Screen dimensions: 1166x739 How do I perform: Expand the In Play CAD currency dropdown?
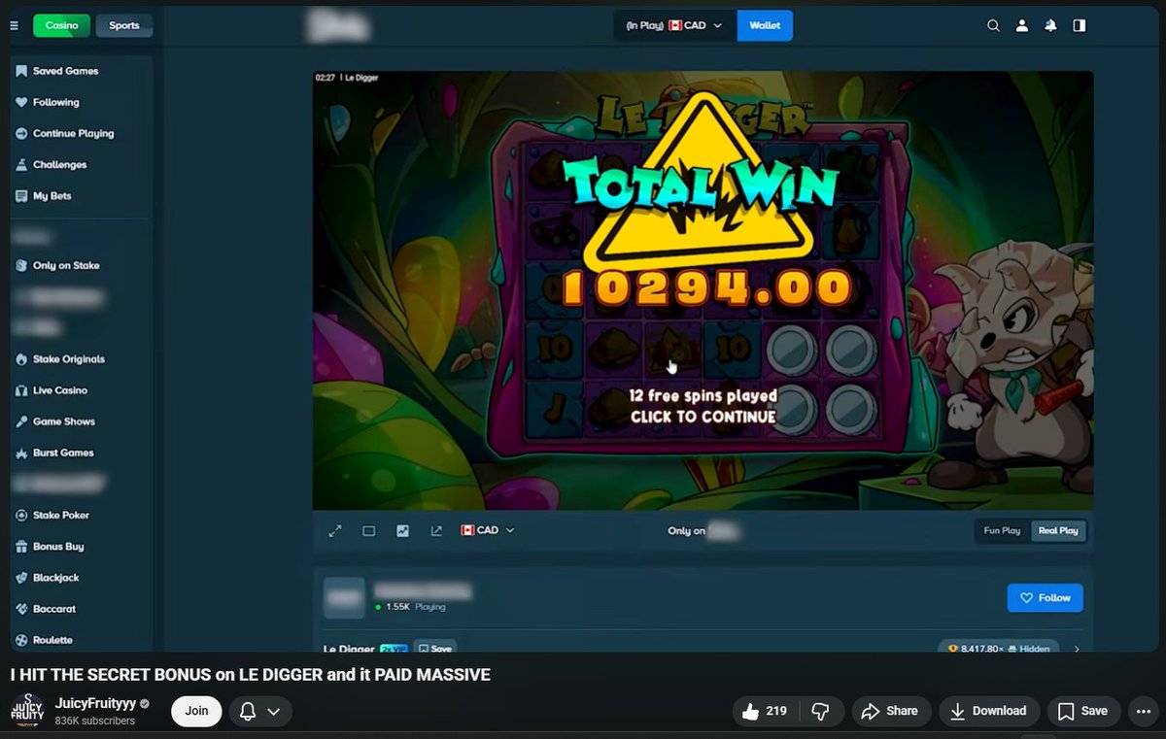coord(675,25)
